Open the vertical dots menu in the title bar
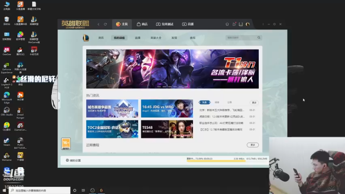 click(263, 24)
